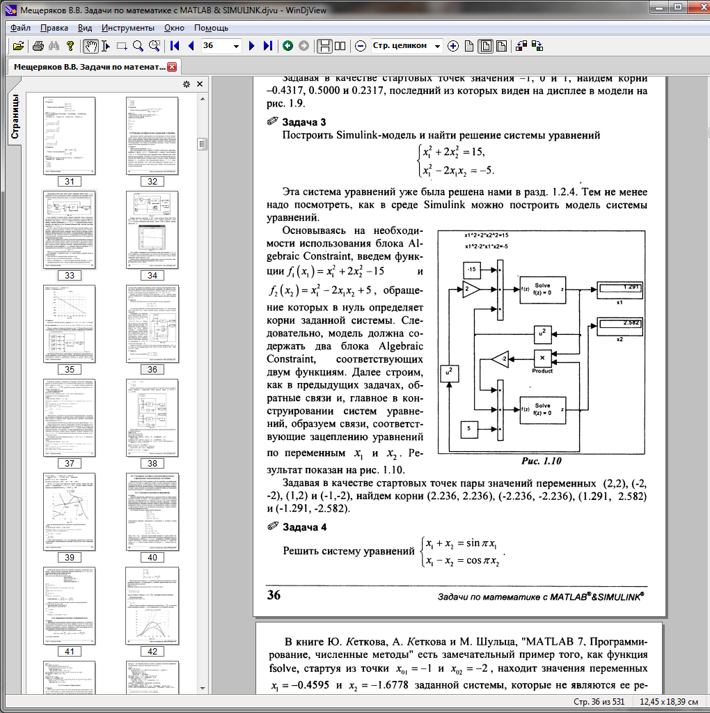The height and width of the screenshot is (713, 710).
Task: Open page 38 thumbnail
Action: coord(152,418)
